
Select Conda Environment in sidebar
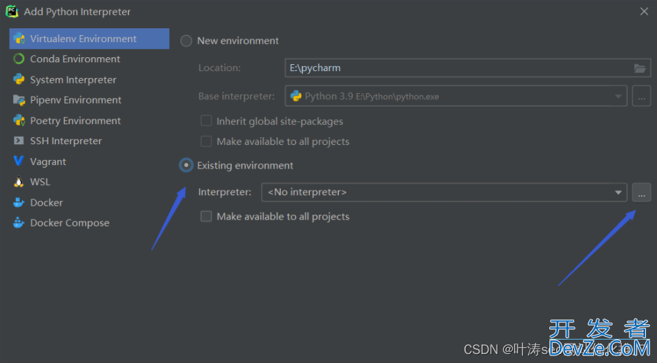(89, 59)
